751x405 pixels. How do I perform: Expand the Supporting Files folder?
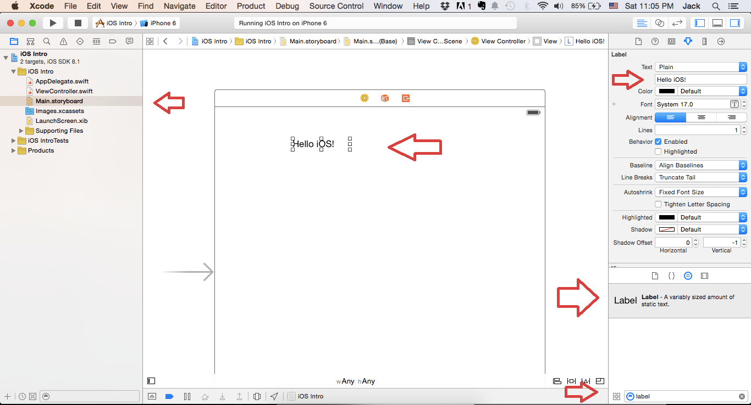(x=21, y=131)
